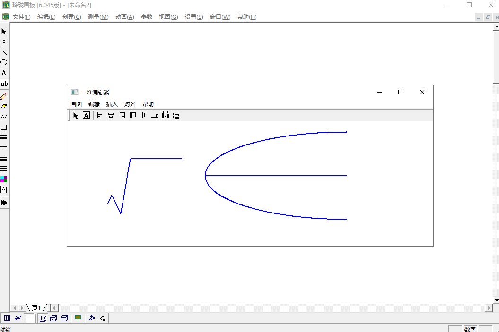This screenshot has height=332, width=499.
Task: Select the arrow pointer tool in left toolbar
Action: click(x=4, y=31)
